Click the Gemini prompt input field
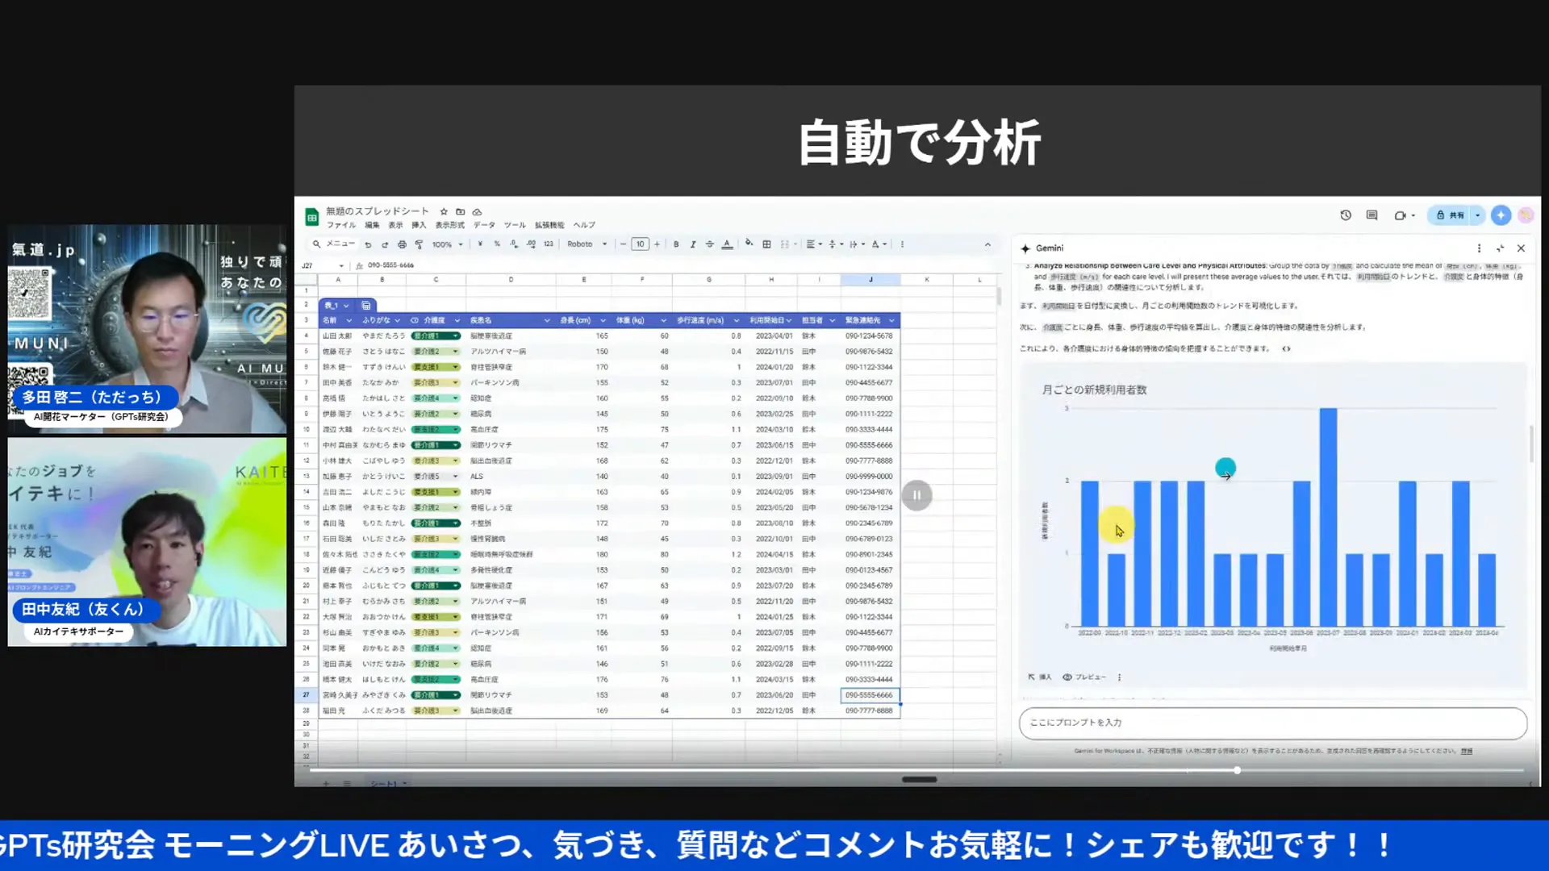This screenshot has width=1549, height=871. [x=1272, y=723]
